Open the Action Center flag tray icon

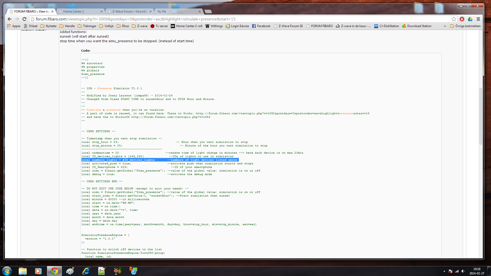(451, 271)
